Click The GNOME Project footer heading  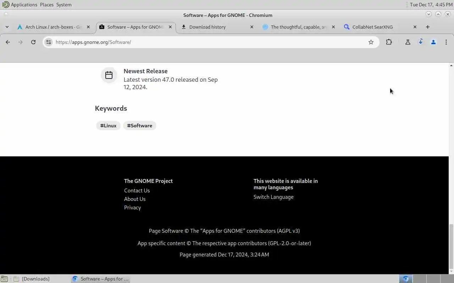[x=148, y=181]
